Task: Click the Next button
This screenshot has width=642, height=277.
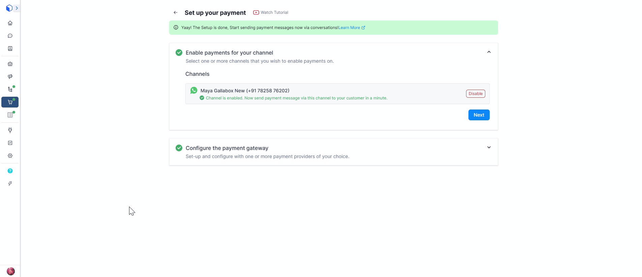Action: point(479,115)
